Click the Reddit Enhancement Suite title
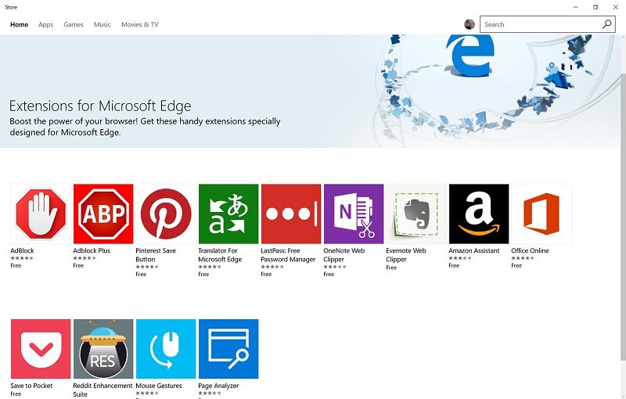This screenshot has width=626, height=399. click(x=103, y=390)
